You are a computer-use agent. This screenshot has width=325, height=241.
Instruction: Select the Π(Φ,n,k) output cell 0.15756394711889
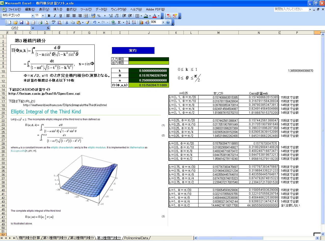[x=149, y=85]
